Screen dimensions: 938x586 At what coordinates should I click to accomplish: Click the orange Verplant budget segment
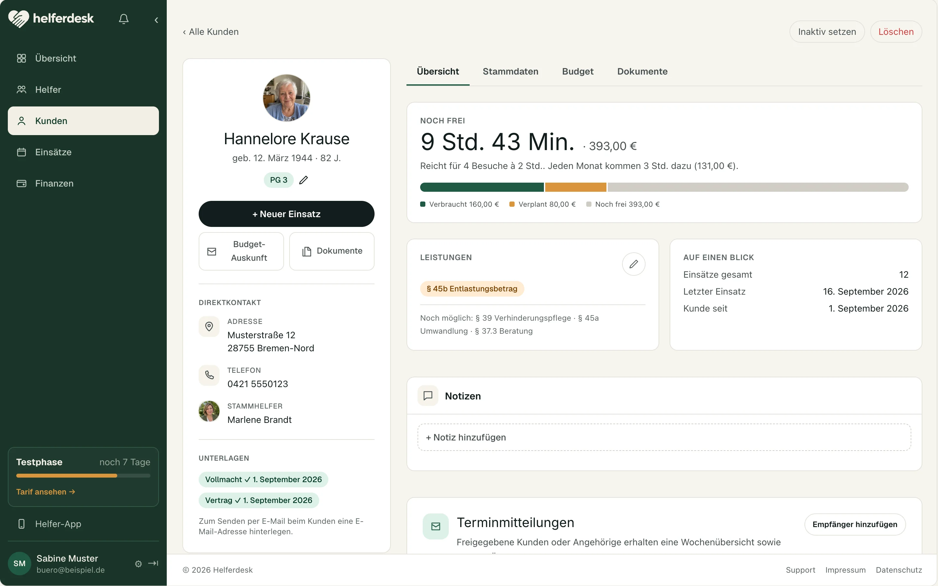(576, 187)
